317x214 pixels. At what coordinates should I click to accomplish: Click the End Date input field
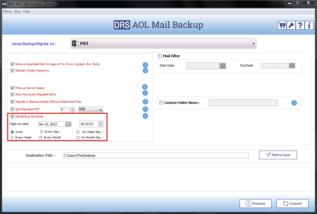click(275, 66)
